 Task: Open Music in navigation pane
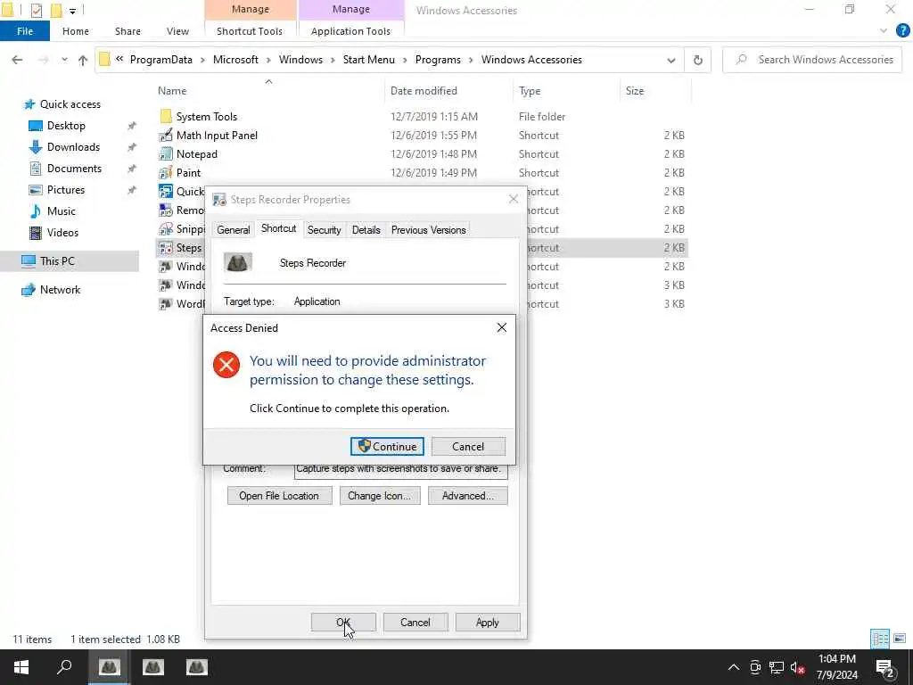62,210
